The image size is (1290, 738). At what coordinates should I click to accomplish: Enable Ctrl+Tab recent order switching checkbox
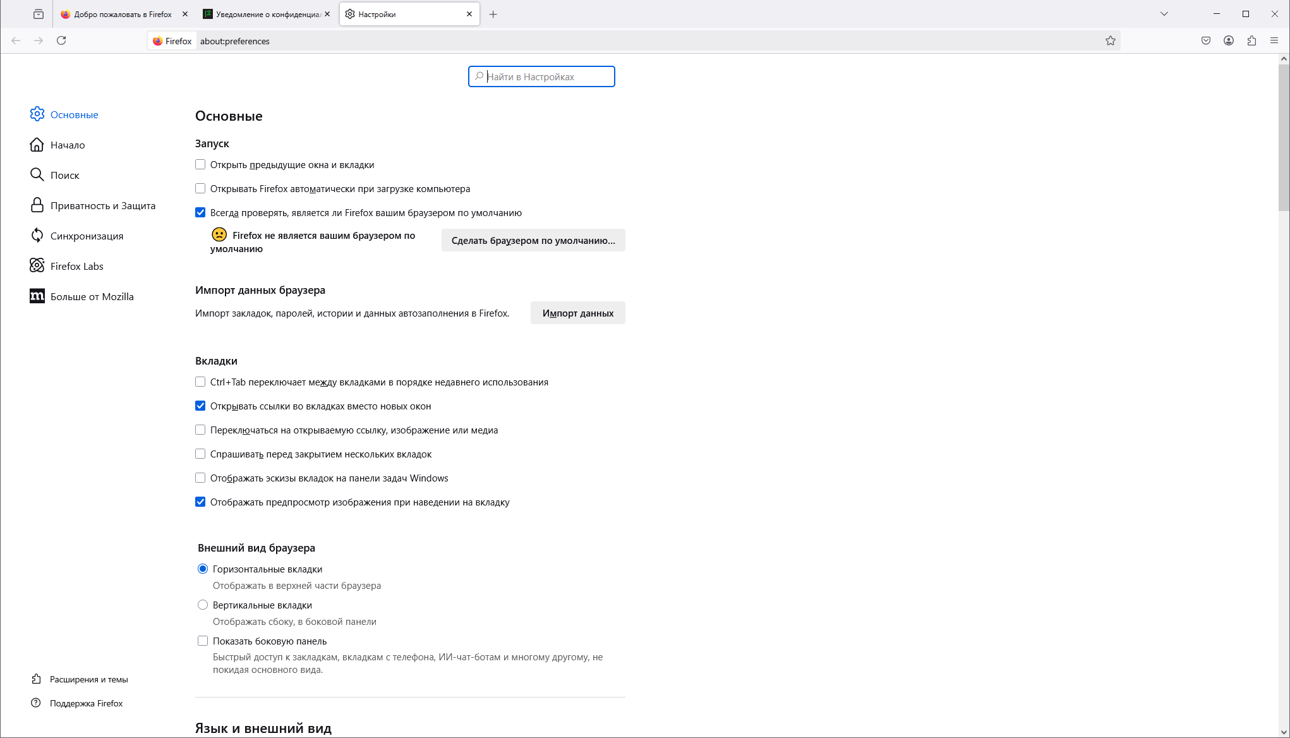(200, 382)
